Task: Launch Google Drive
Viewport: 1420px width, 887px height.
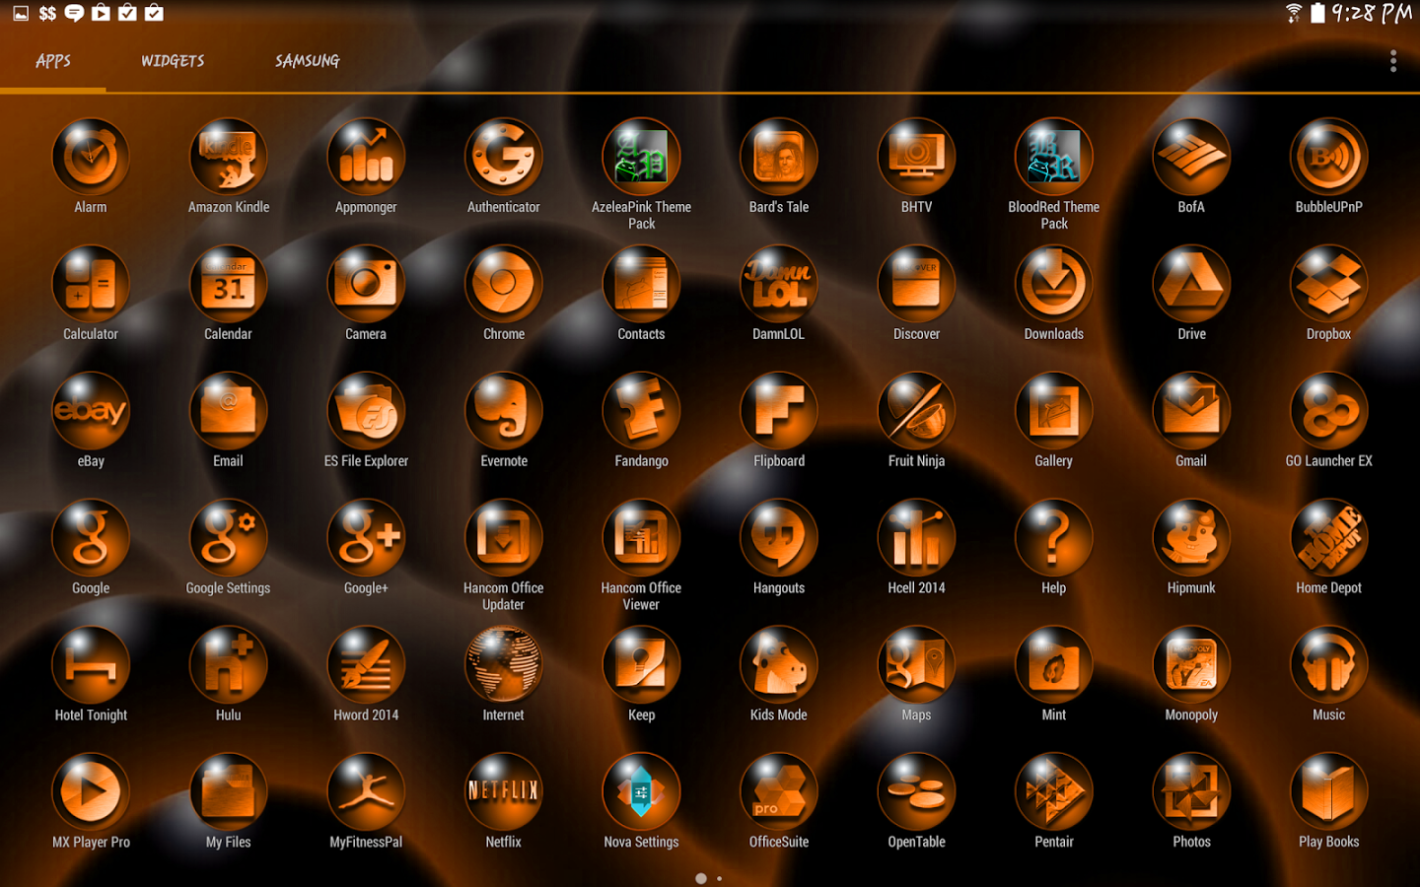Action: [x=1191, y=284]
